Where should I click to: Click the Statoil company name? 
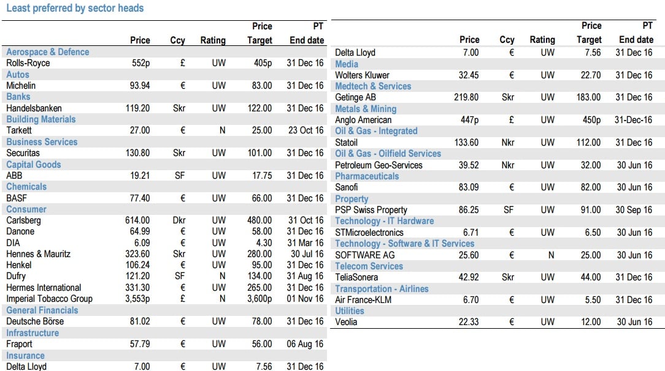(x=346, y=143)
